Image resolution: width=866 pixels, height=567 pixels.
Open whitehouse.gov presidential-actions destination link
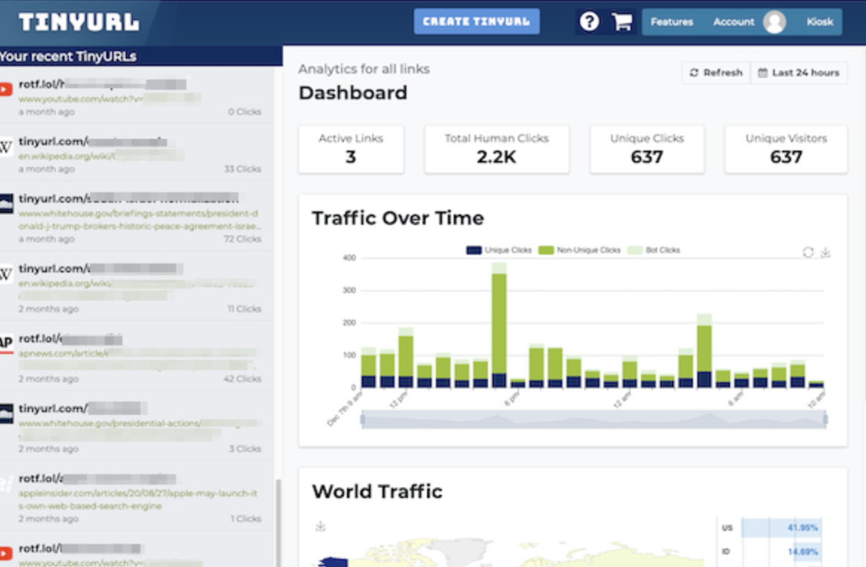point(139,429)
